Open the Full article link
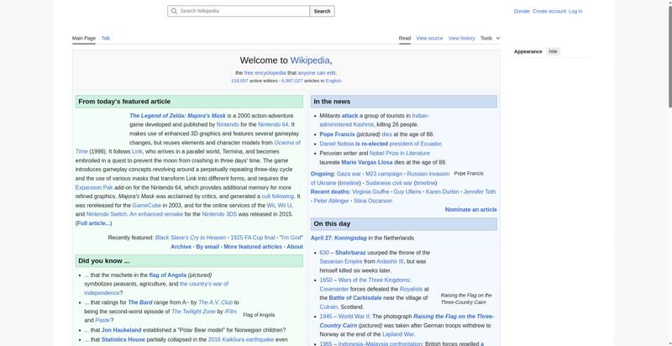 tap(93, 223)
